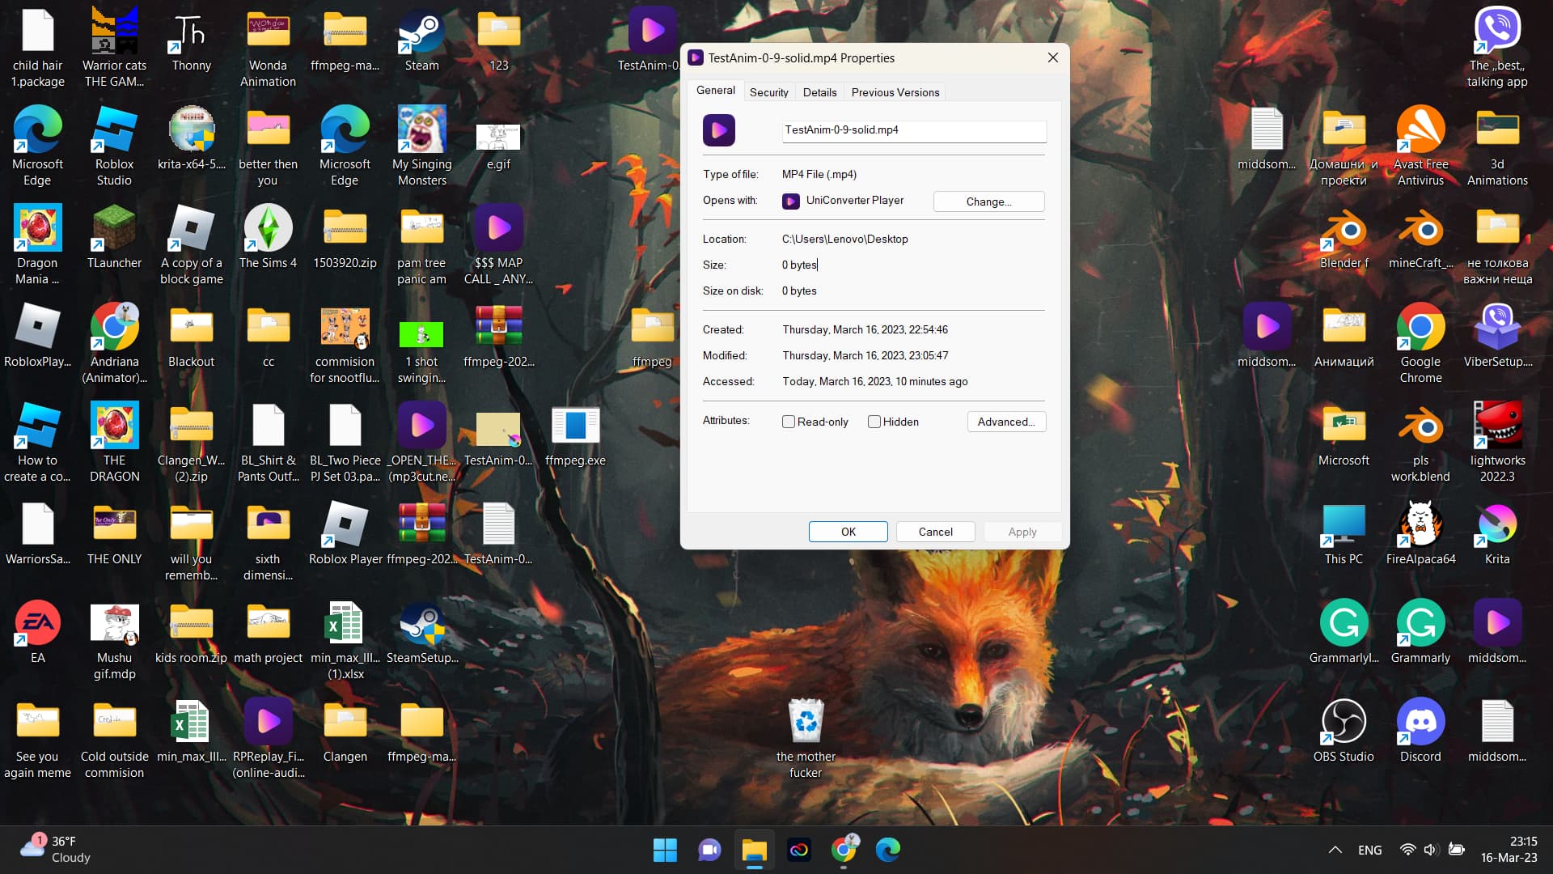Check the Read-only attribute checkbox
This screenshot has width=1553, height=874.
[x=789, y=422]
